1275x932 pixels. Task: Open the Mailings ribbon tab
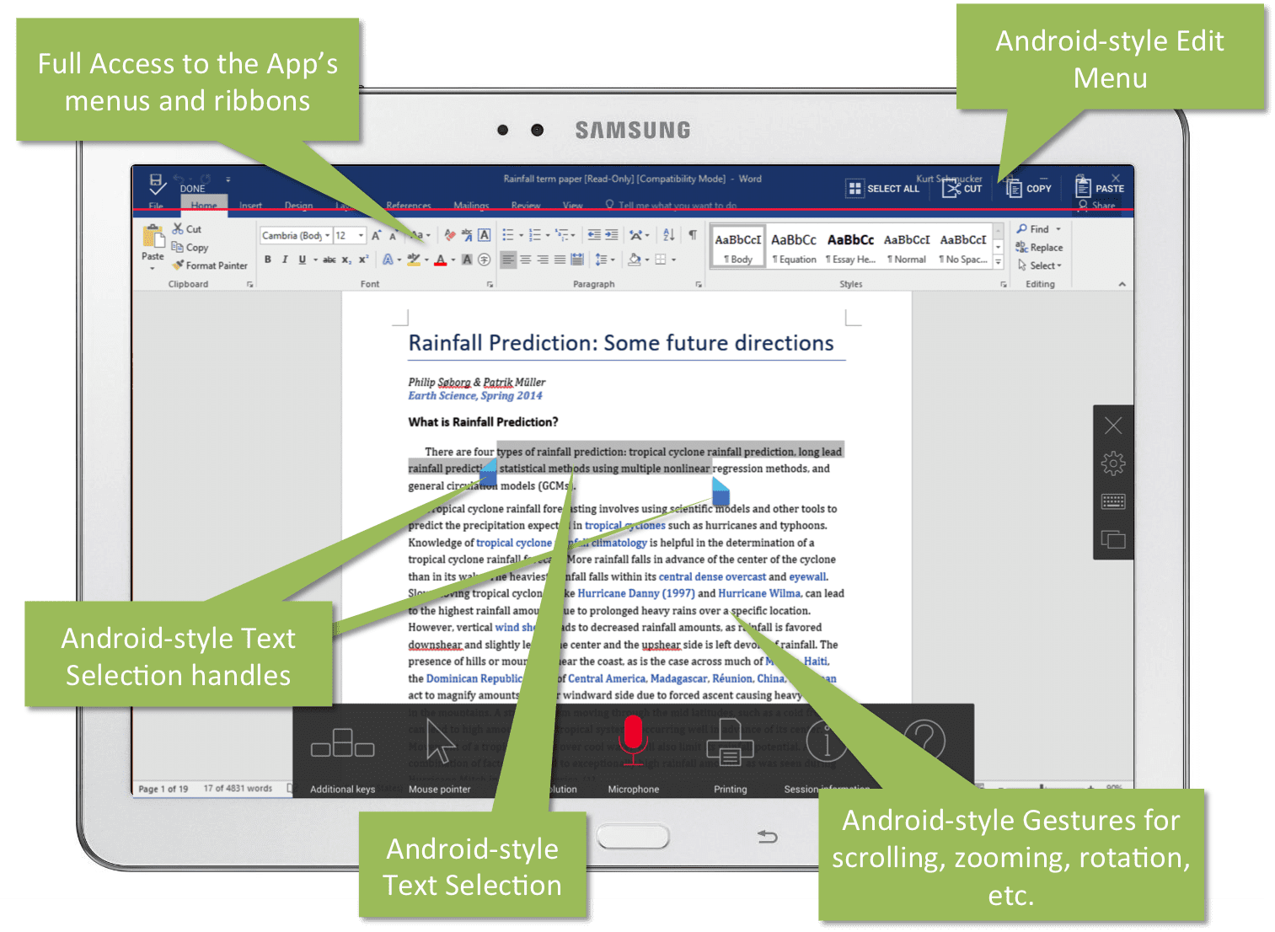pos(471,206)
